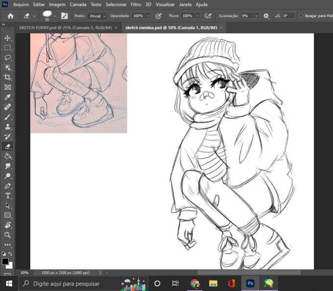Viewport: 333px width, 291px height.
Task: Open the Filtro menu
Action: [136, 4]
